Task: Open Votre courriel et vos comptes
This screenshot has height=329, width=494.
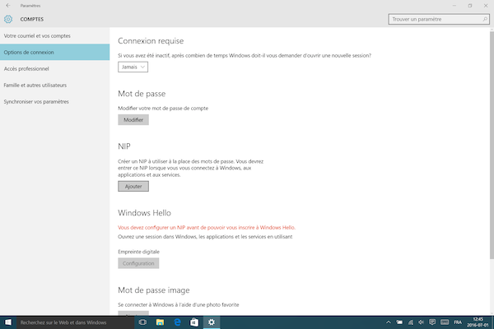Action: tap(55, 36)
